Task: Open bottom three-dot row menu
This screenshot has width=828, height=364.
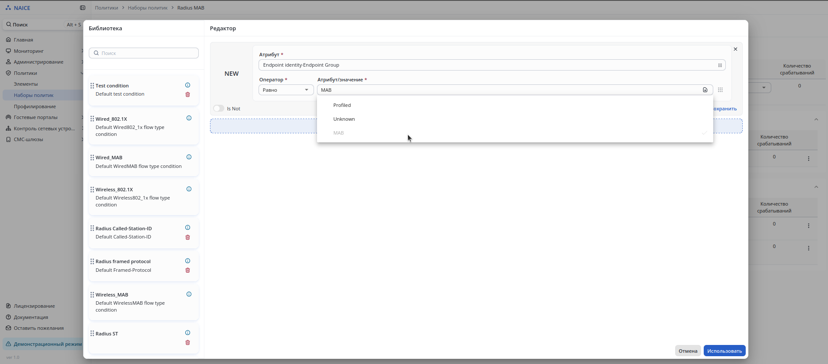Action: [x=809, y=248]
